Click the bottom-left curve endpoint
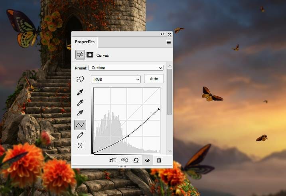 (94, 153)
